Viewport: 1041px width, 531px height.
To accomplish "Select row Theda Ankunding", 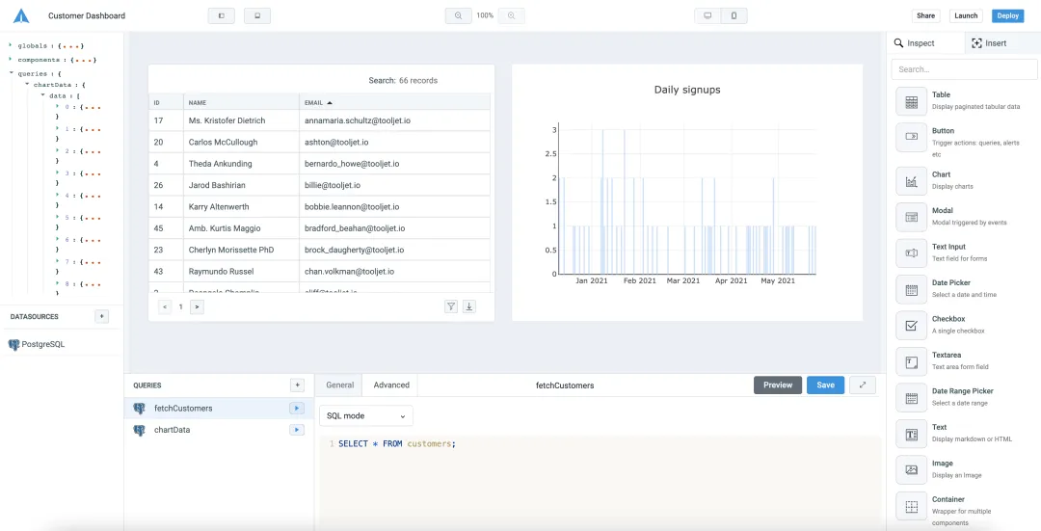I will (319, 163).
